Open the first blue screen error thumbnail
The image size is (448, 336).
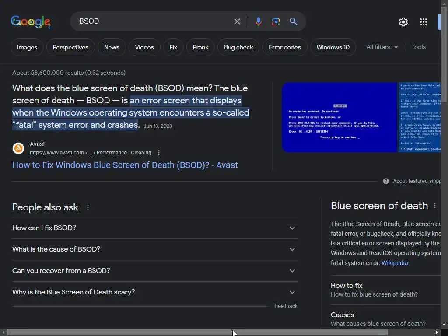point(339,117)
